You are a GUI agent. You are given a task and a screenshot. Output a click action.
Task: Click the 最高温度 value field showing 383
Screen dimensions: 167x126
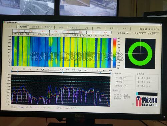pyautogui.click(x=129, y=33)
